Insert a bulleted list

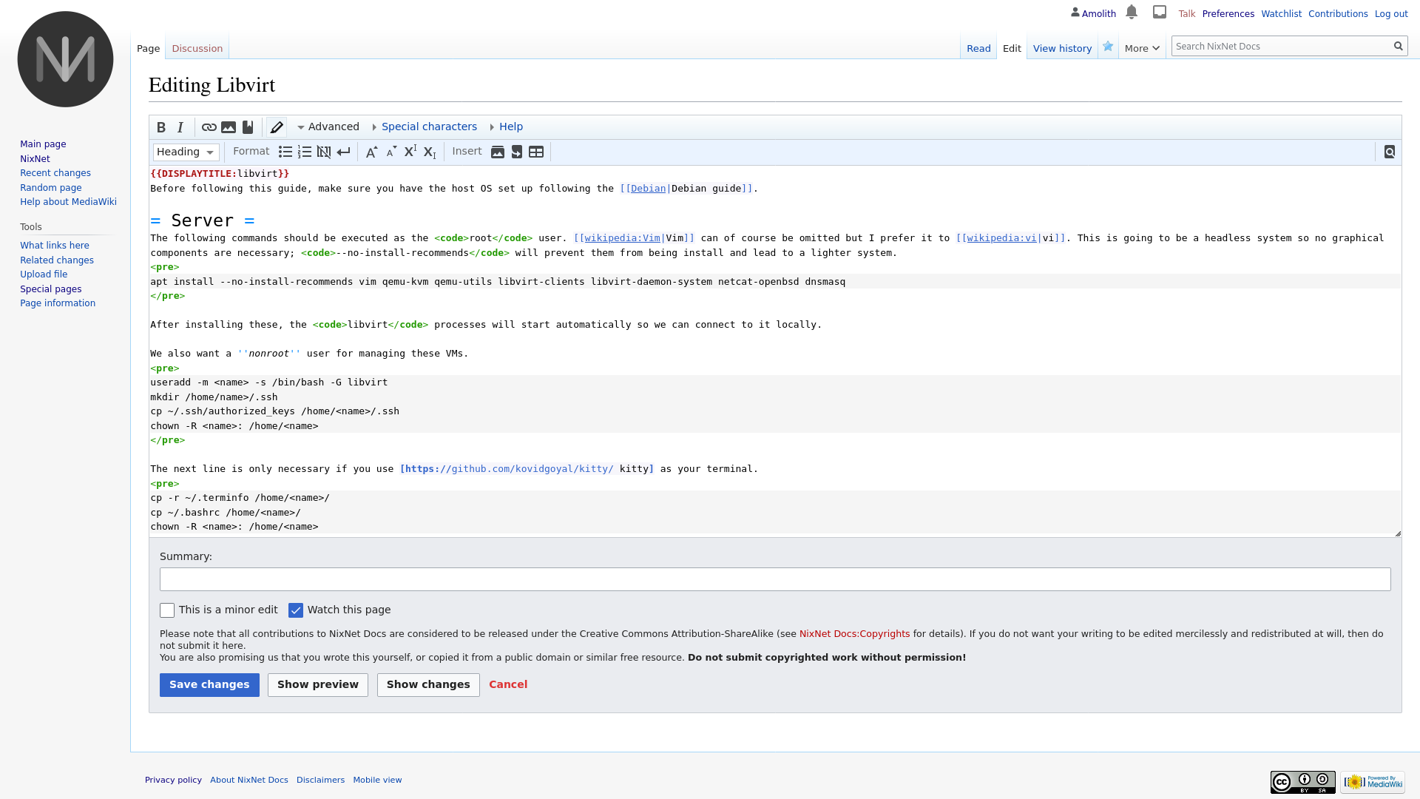click(x=285, y=152)
